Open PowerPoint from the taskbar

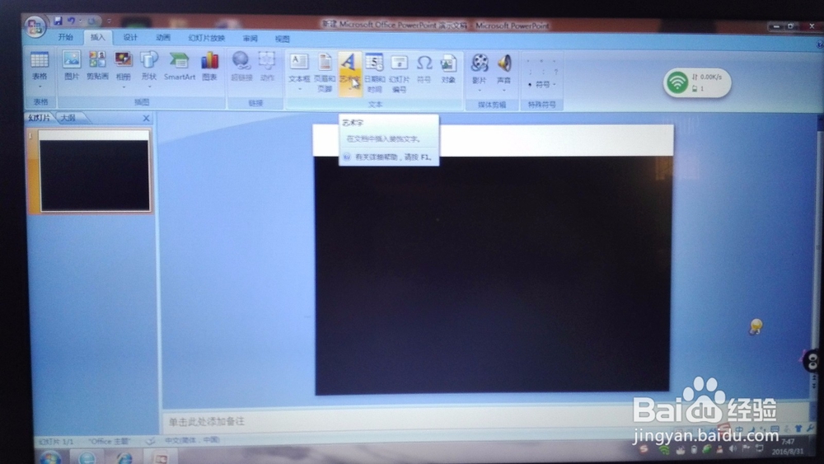tap(161, 457)
